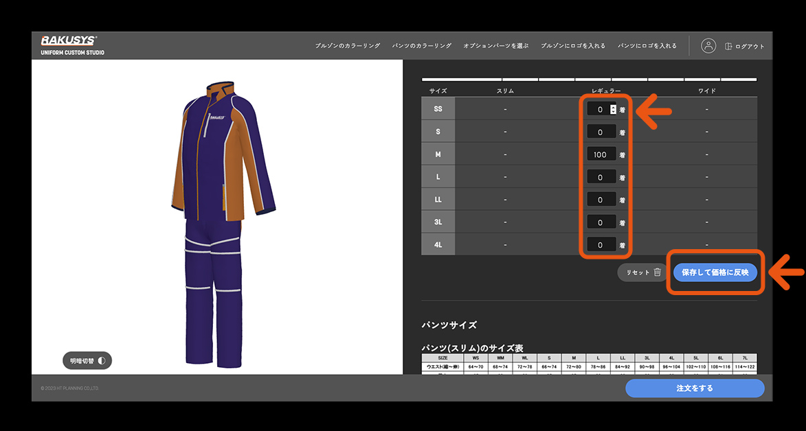806x431 pixels.
Task: Open パンツのカラーリング menu
Action: [x=421, y=46]
